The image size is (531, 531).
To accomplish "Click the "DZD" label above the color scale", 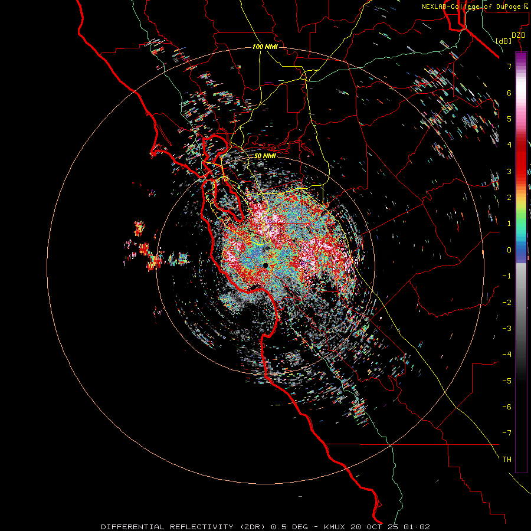I will pos(519,35).
